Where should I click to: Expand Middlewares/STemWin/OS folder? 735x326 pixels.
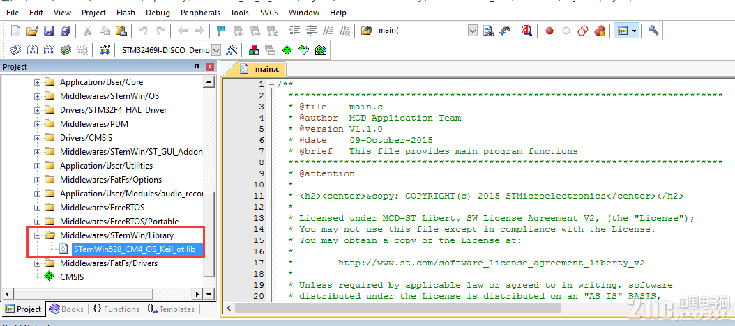click(38, 96)
